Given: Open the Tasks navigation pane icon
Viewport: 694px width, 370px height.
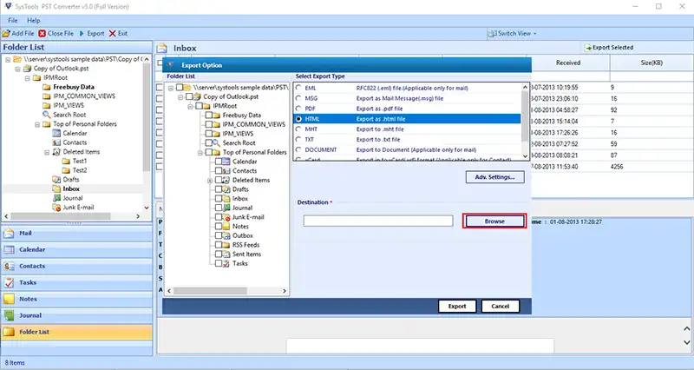Looking at the screenshot, I should point(9,282).
